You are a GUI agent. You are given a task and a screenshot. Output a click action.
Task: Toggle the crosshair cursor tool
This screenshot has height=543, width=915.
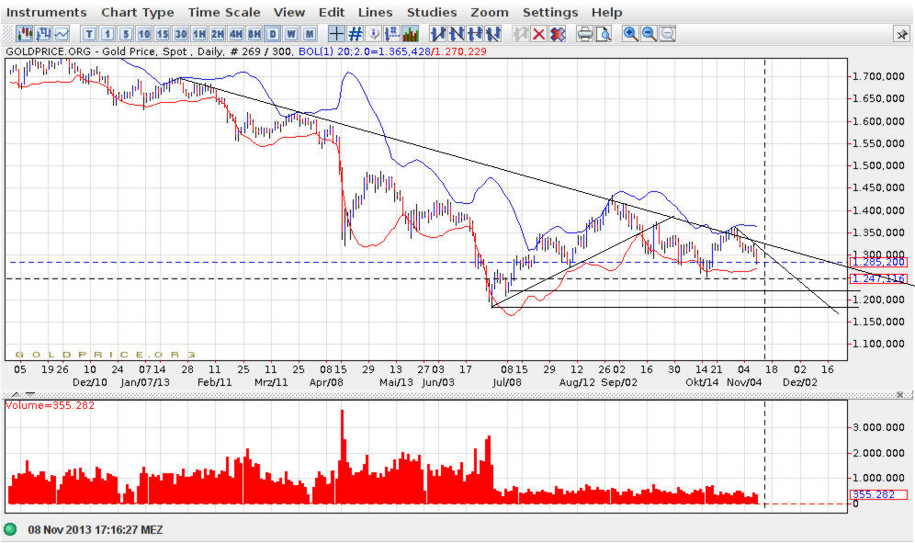337,34
